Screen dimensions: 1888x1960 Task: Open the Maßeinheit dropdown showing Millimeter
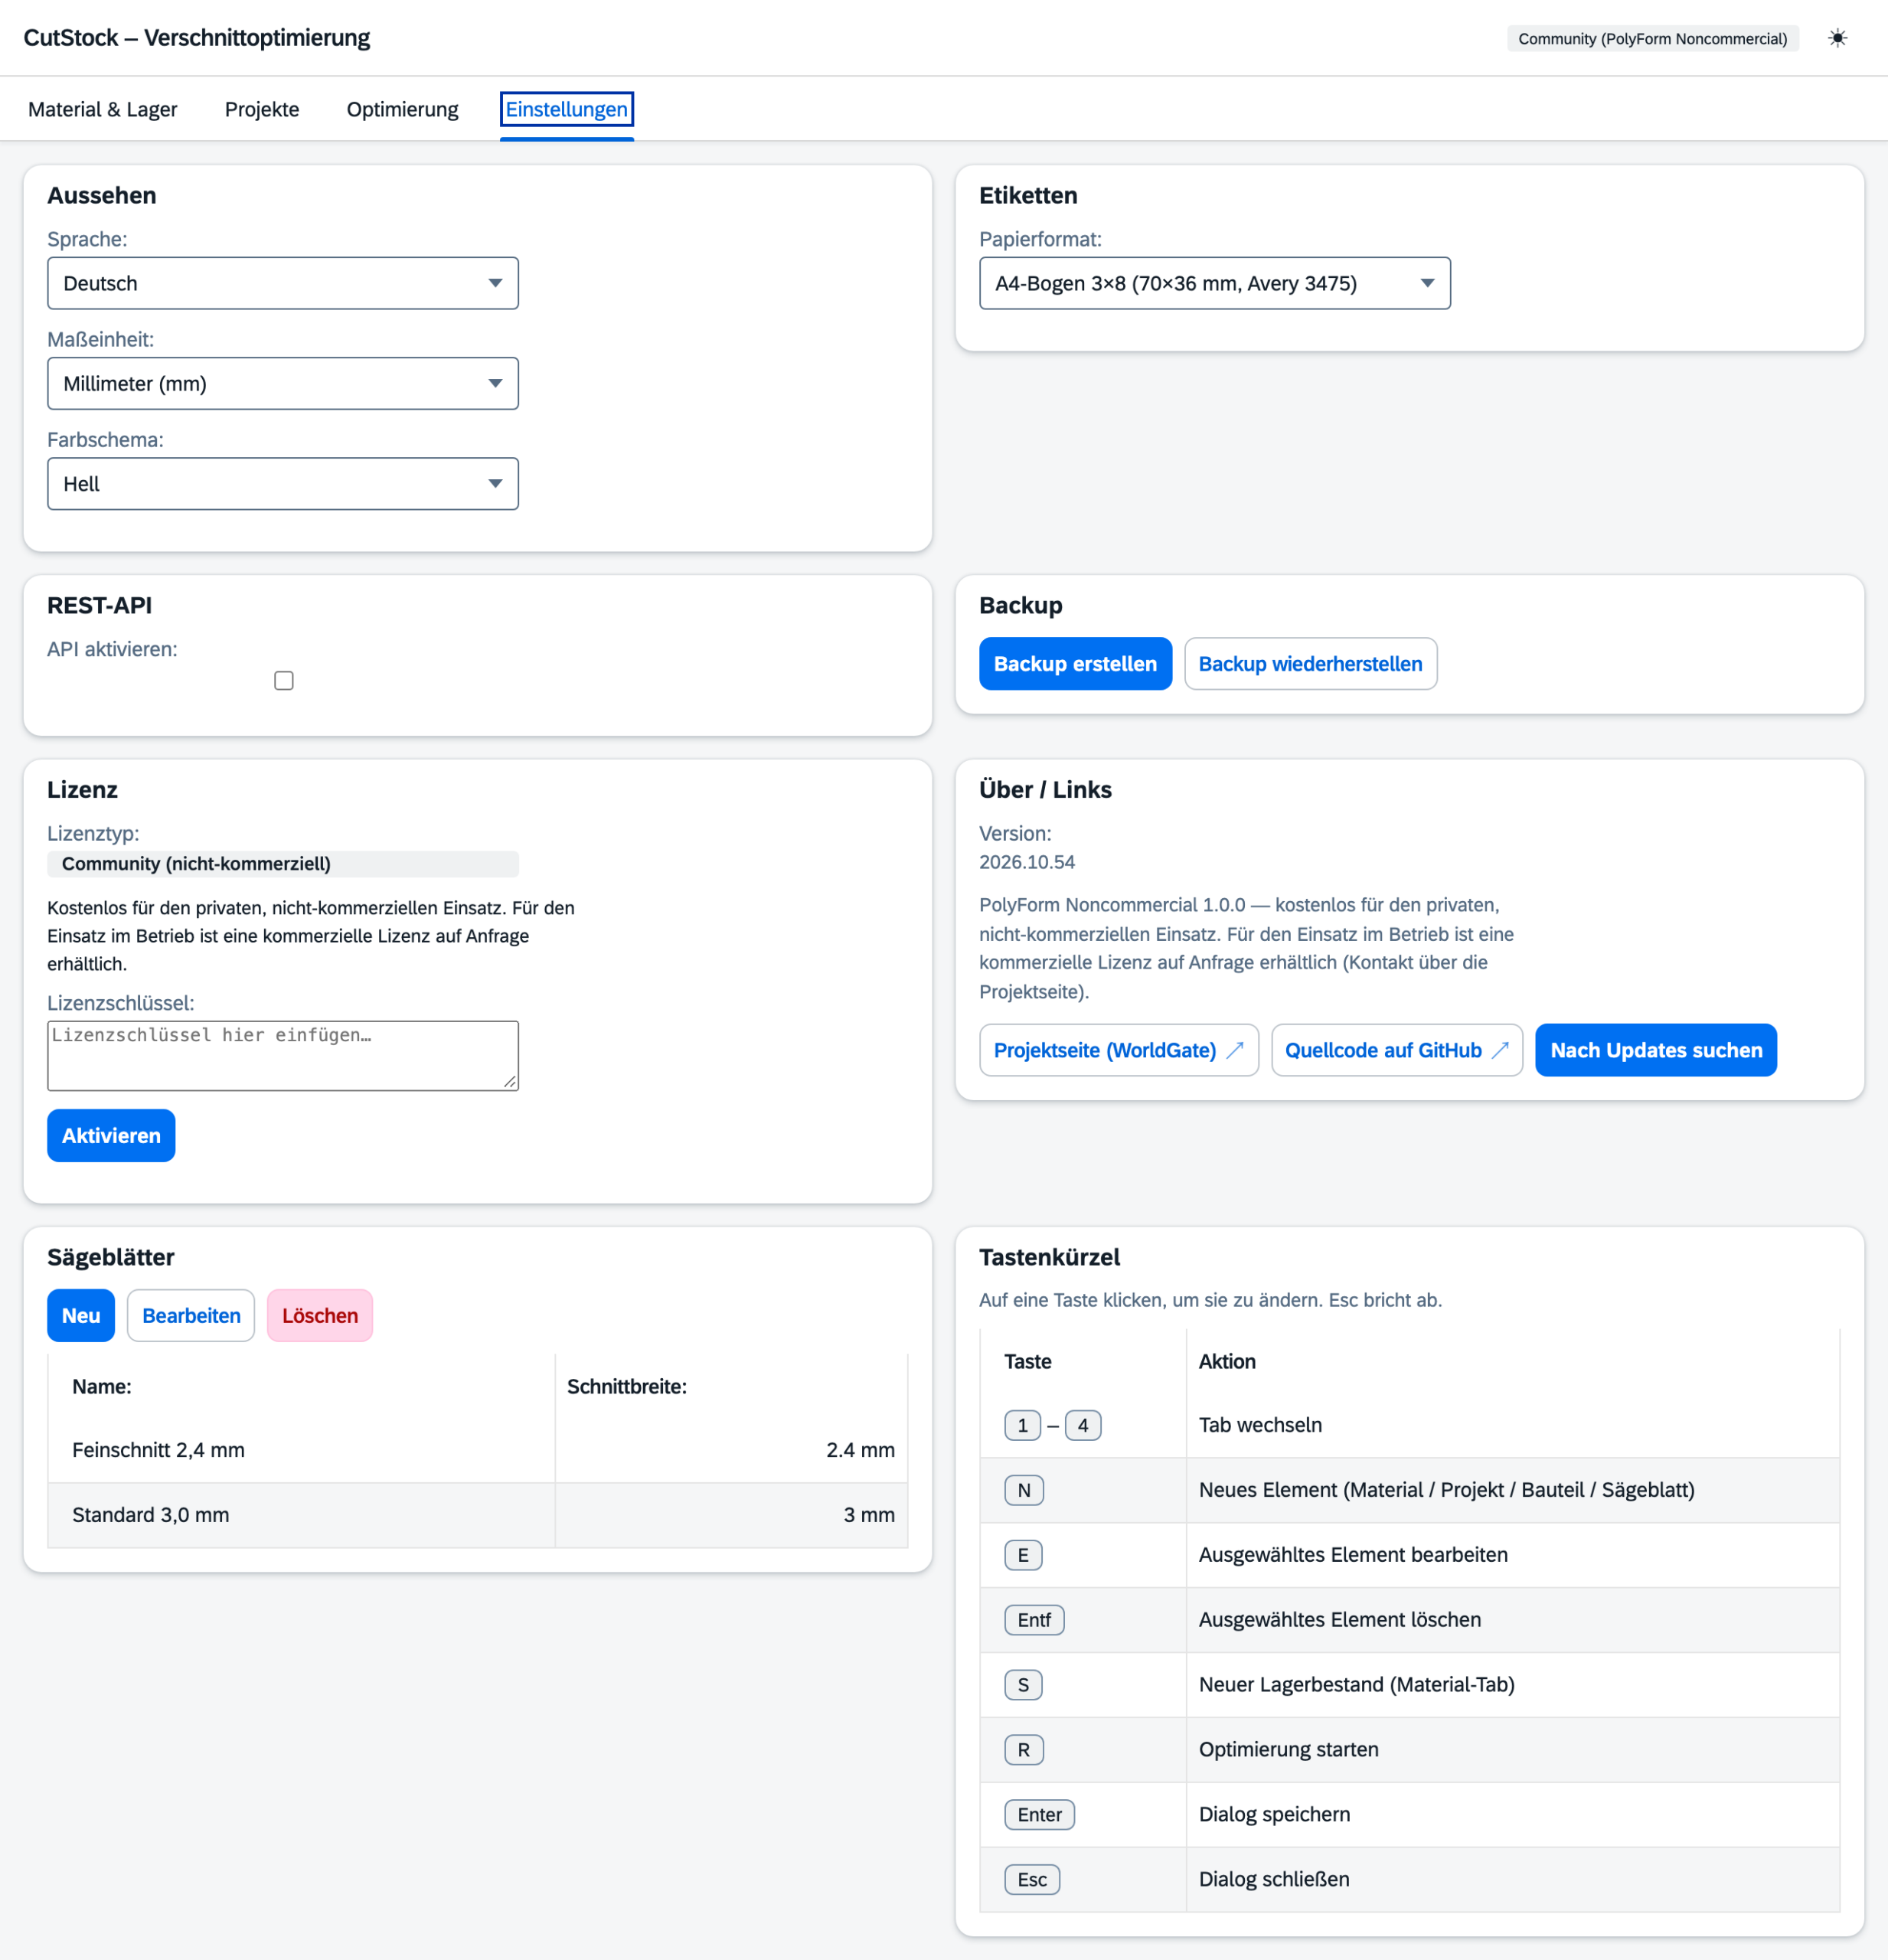coord(283,384)
